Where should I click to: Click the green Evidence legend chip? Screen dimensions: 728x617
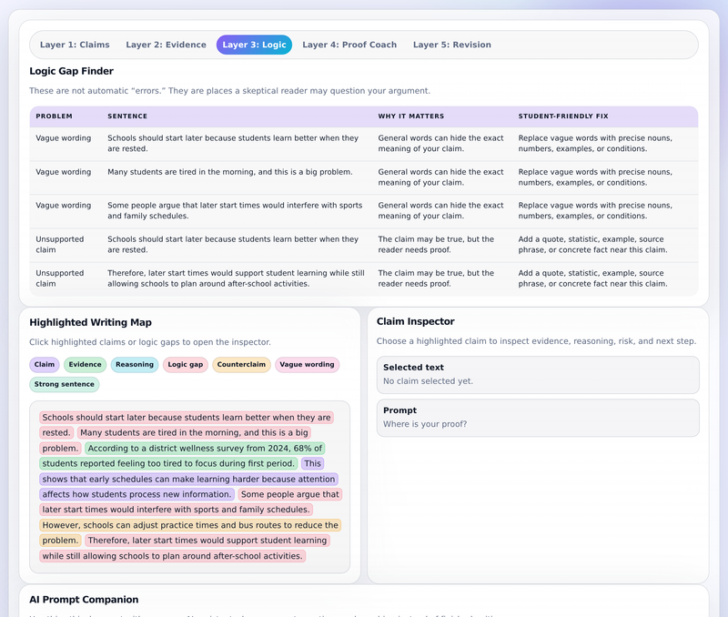point(85,364)
